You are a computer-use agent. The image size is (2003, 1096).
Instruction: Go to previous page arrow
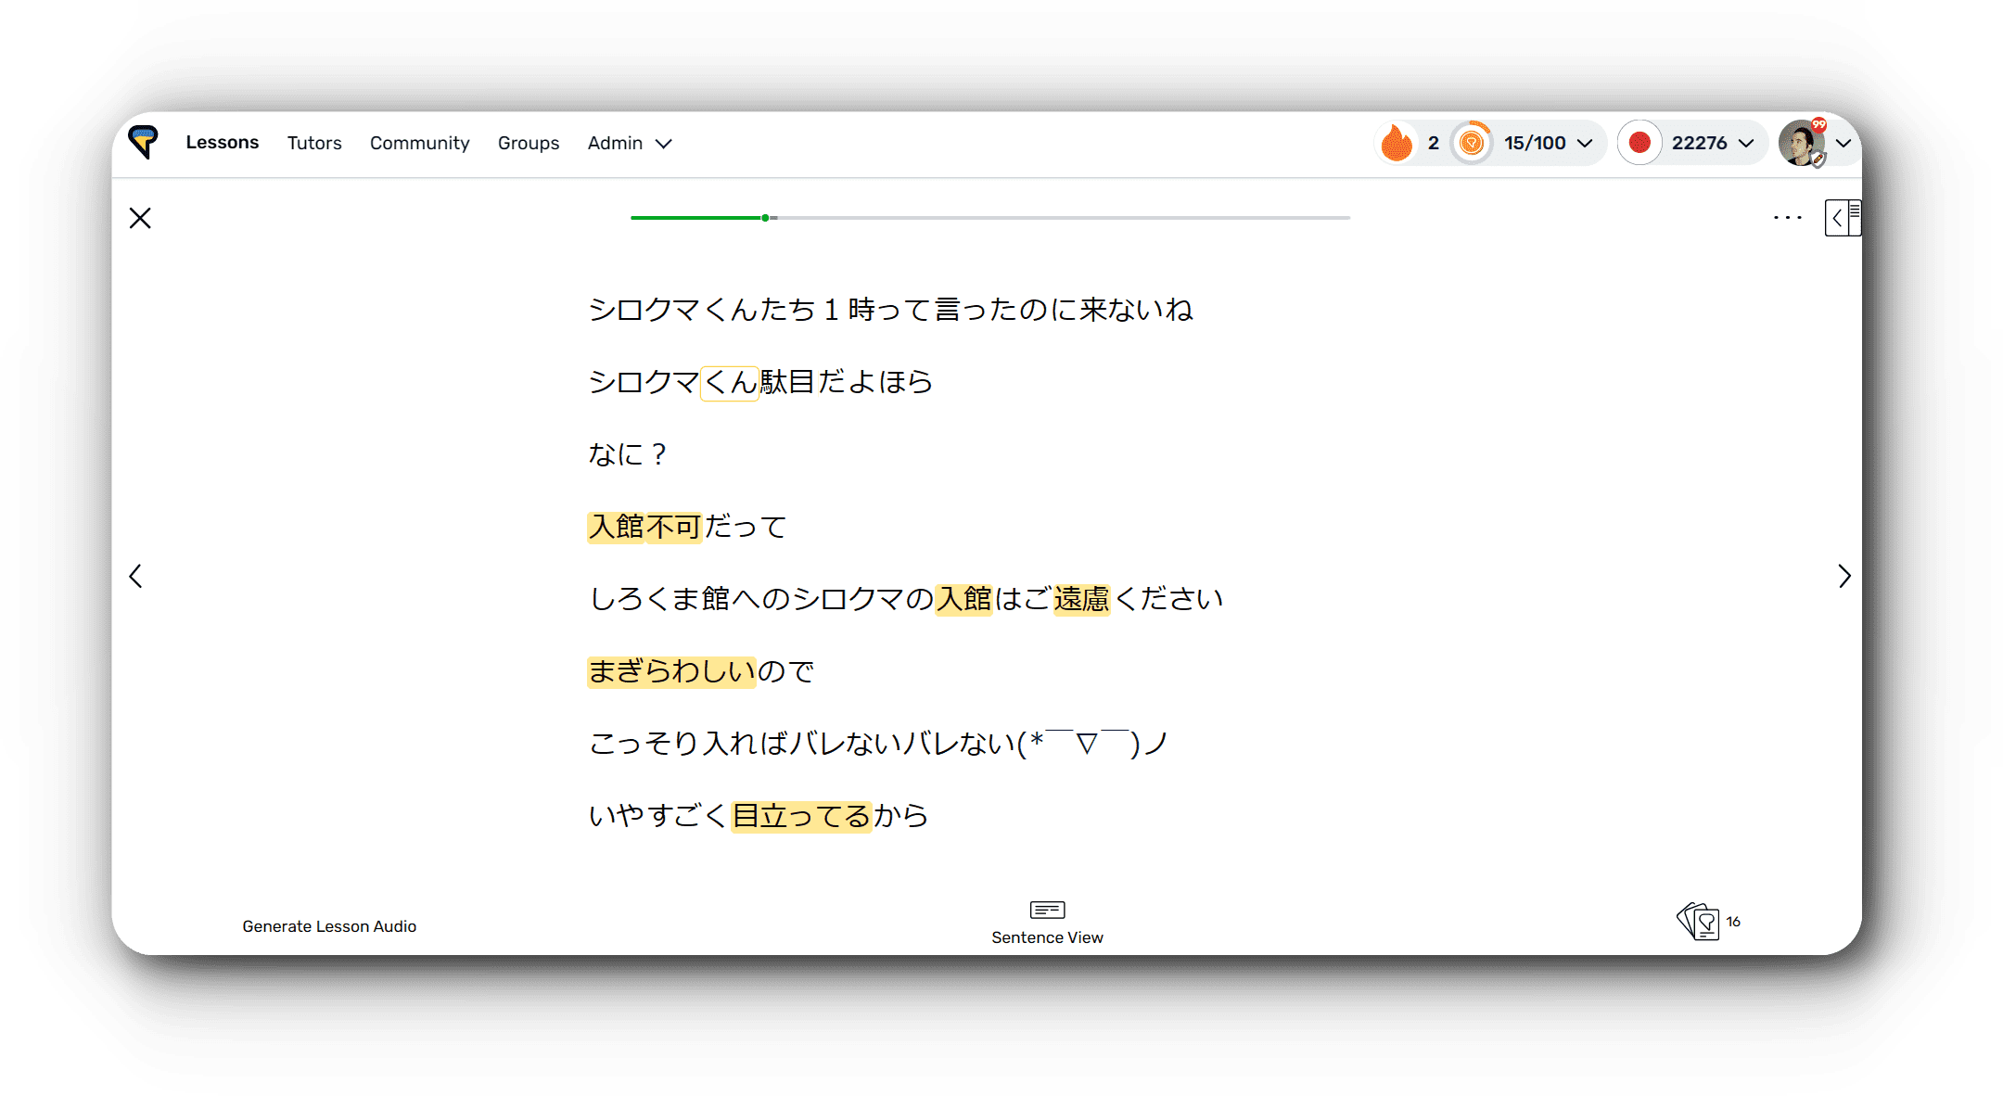coord(135,576)
